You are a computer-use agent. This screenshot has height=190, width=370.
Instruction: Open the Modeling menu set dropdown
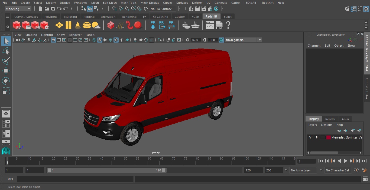pos(18,9)
